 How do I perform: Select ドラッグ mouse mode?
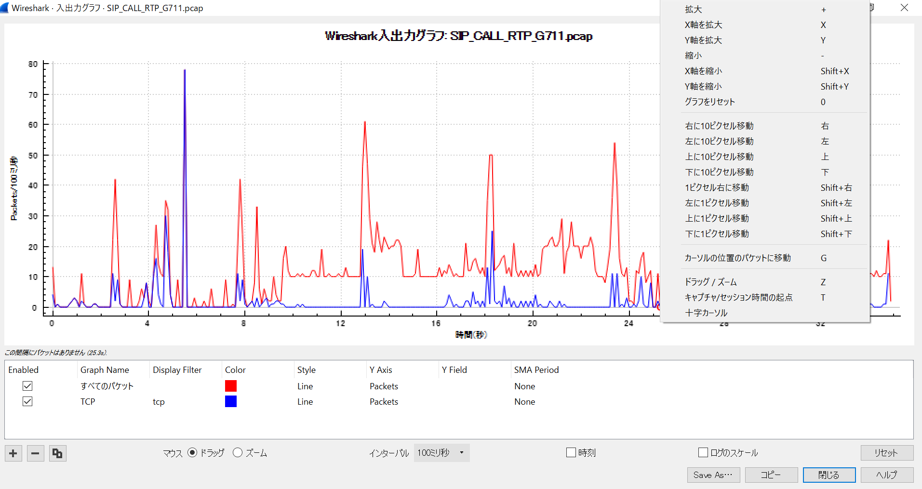click(192, 453)
